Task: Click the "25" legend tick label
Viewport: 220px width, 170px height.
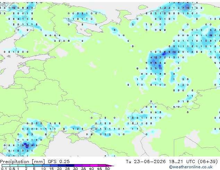Action: click(67, 169)
